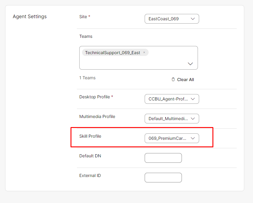The width and height of the screenshot is (253, 203).
Task: Click the Agent Settings section heading
Action: click(x=30, y=17)
